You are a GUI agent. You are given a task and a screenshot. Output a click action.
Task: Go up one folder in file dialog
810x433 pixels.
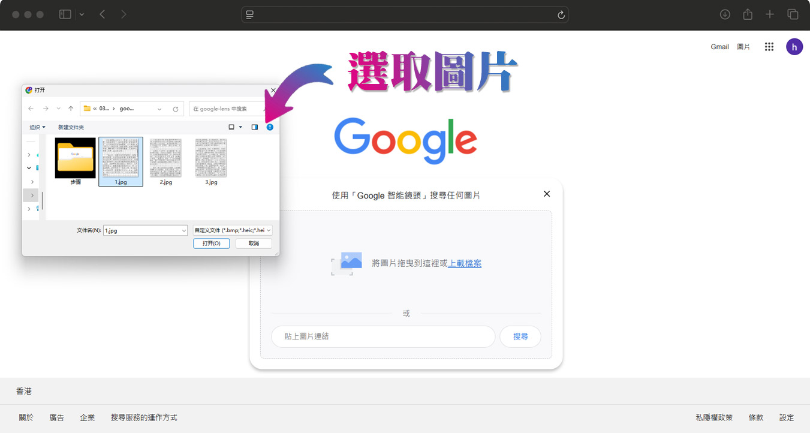pyautogui.click(x=71, y=109)
